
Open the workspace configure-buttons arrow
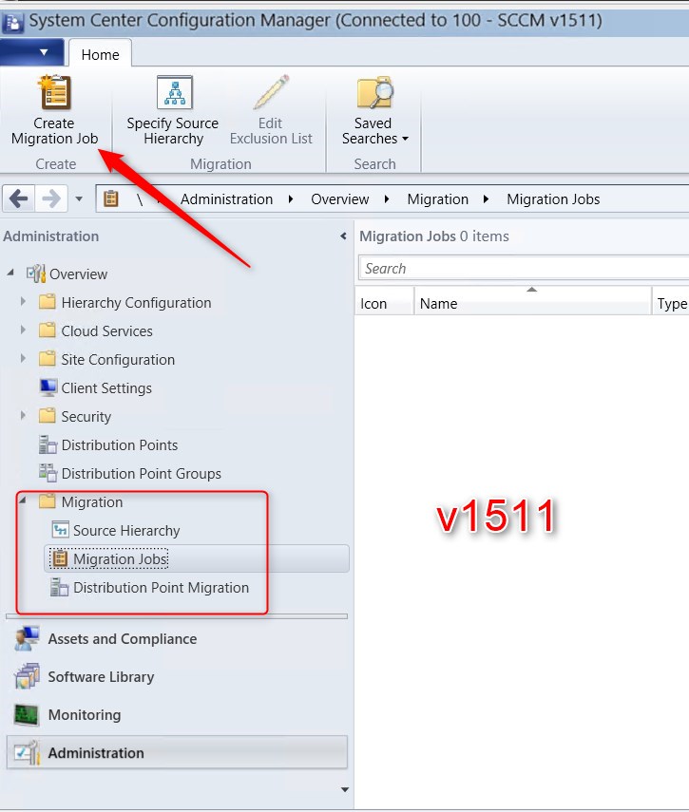click(x=344, y=790)
